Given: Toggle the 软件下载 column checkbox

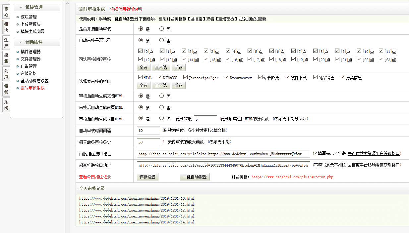Looking at the screenshot, I should point(288,77).
